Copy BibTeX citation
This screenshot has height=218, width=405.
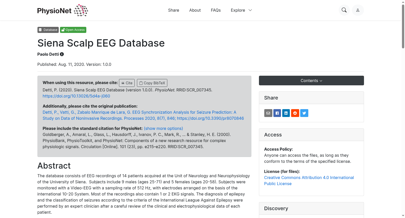click(152, 83)
